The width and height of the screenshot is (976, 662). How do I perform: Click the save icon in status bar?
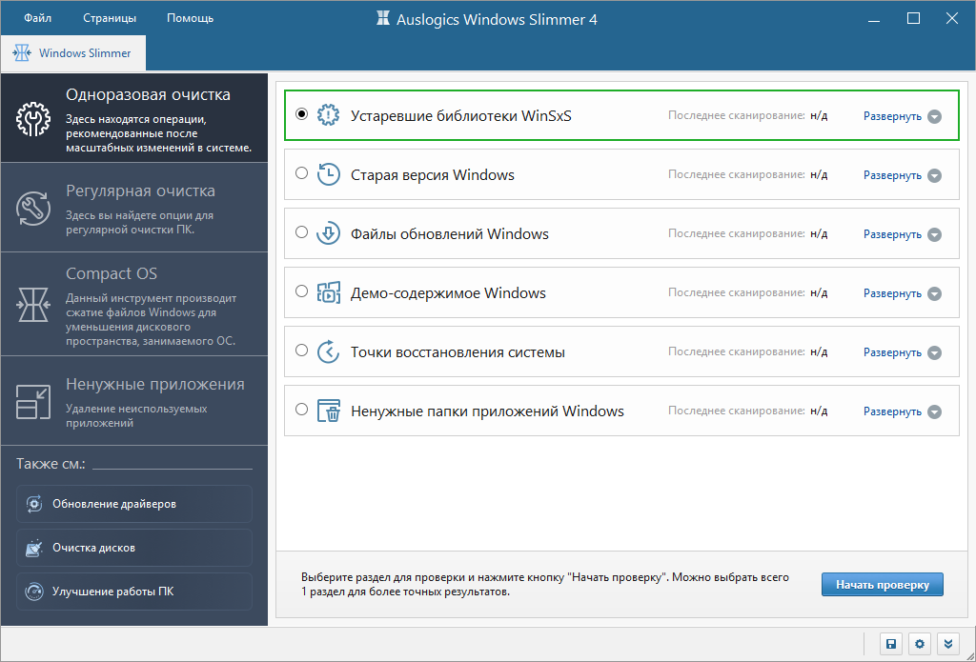(x=890, y=644)
